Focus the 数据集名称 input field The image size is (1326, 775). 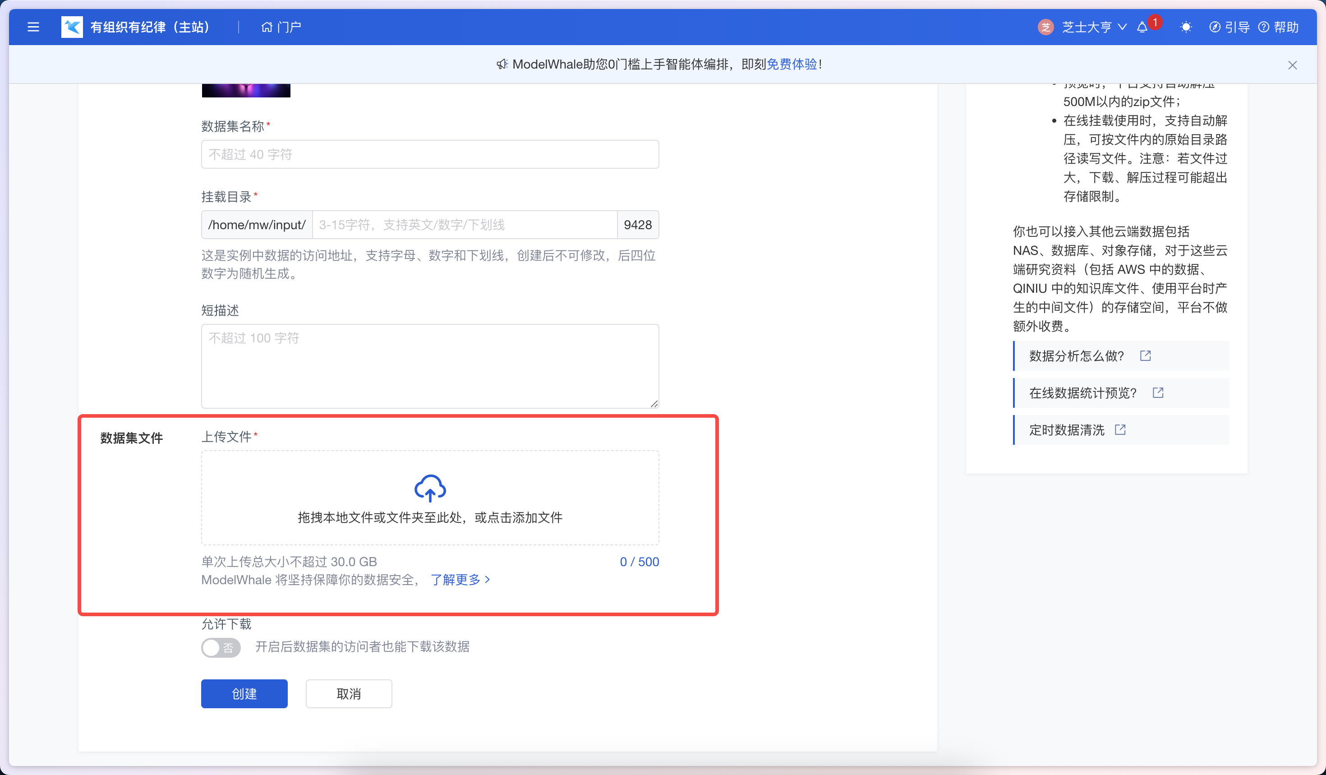[430, 154]
